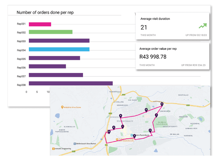This screenshot has width=220, height=159.
Task: Click the Rep003 axis label
Action: coord(21,41)
